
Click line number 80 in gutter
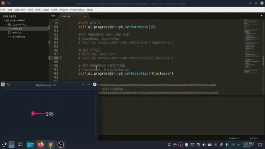[56, 27]
